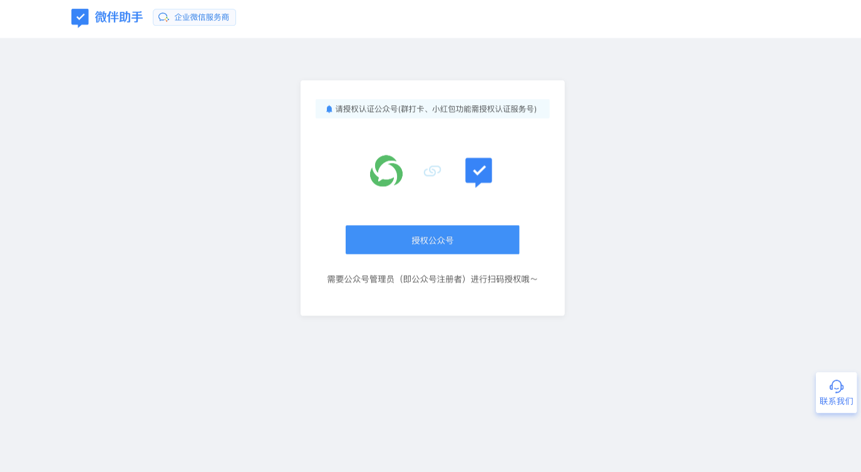Open the 企业微信服务商 badge
This screenshot has width=861, height=472.
pos(194,18)
